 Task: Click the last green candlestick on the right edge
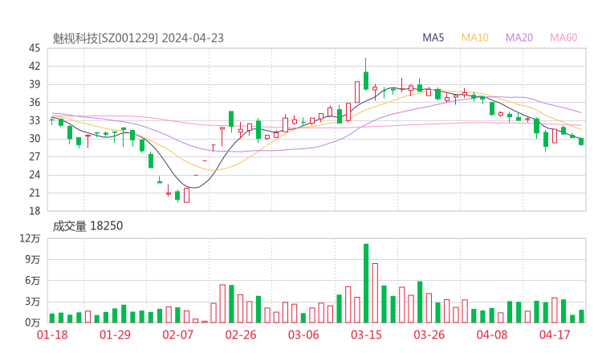581,142
